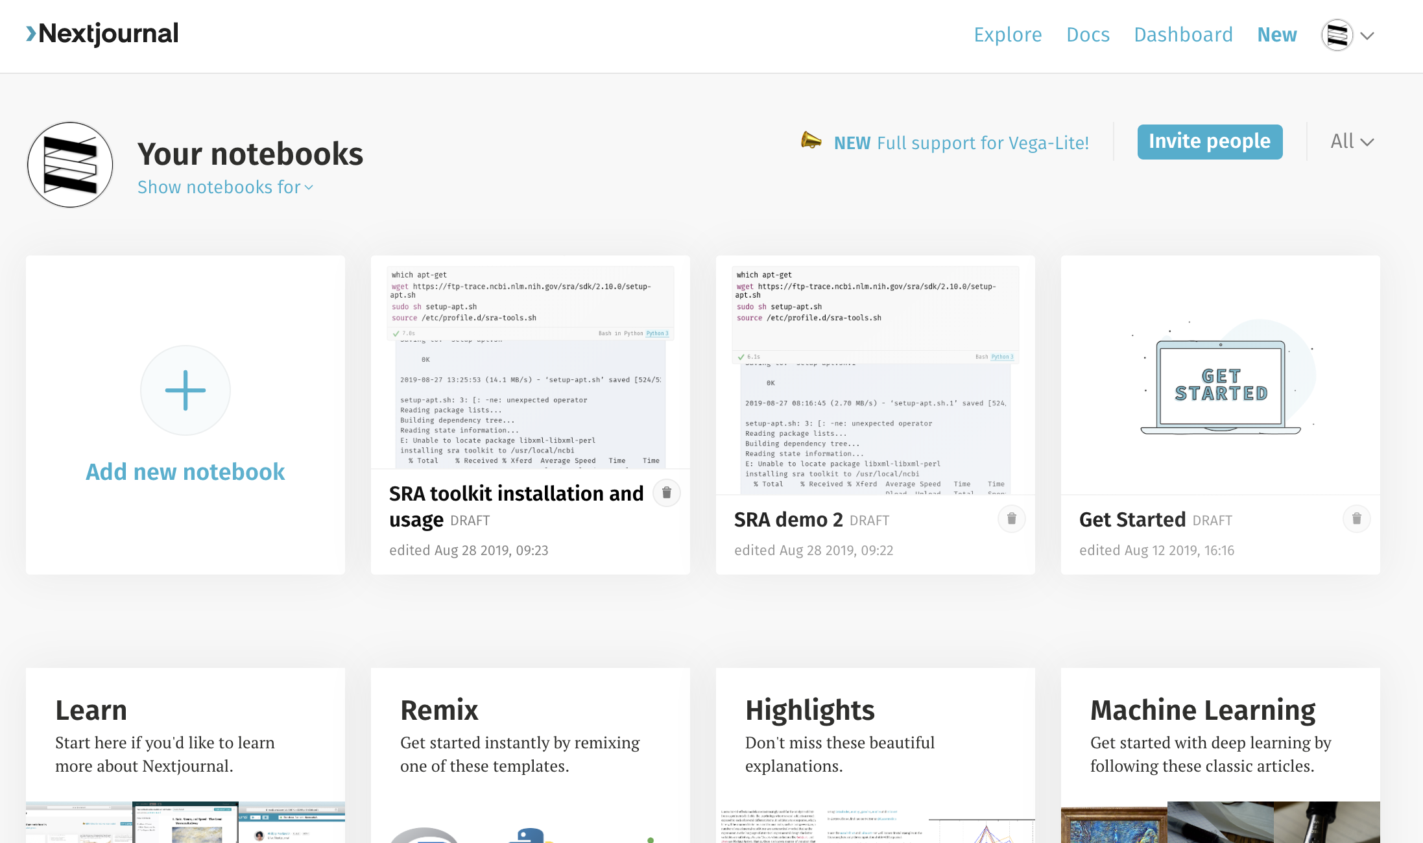Open SRA toolkit installation and usage title
This screenshot has width=1423, height=843.
tap(516, 506)
